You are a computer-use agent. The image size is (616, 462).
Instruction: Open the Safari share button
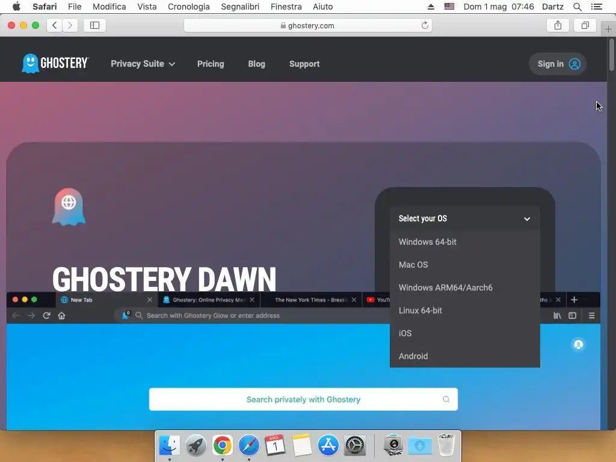[558, 25]
